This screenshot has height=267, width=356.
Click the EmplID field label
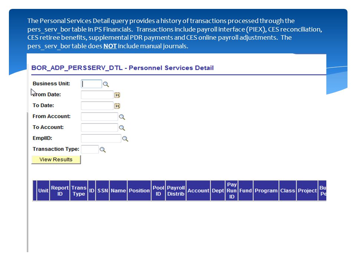(42, 138)
